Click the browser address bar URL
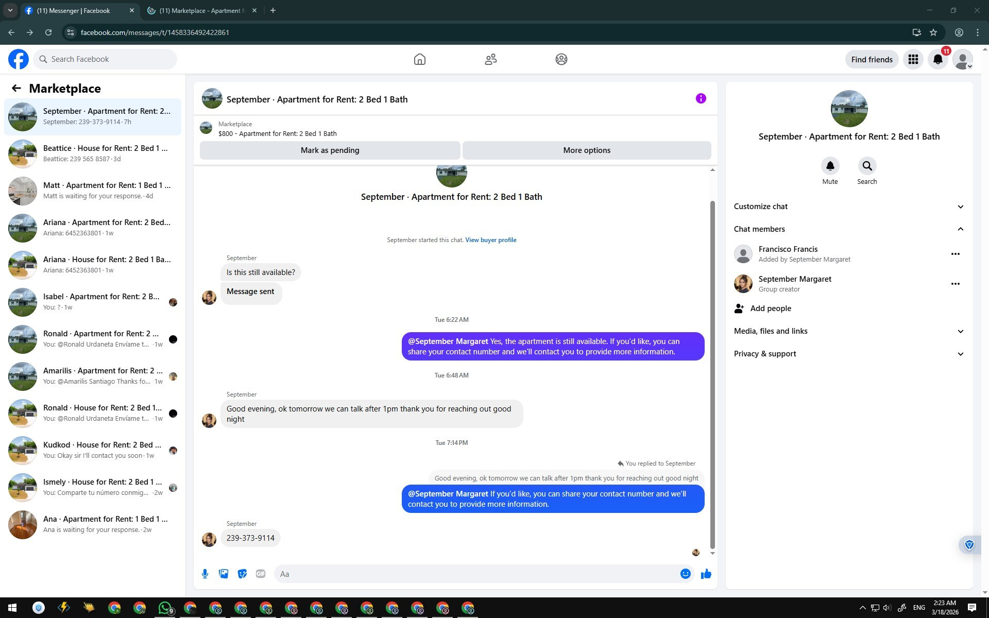989x618 pixels. (155, 32)
